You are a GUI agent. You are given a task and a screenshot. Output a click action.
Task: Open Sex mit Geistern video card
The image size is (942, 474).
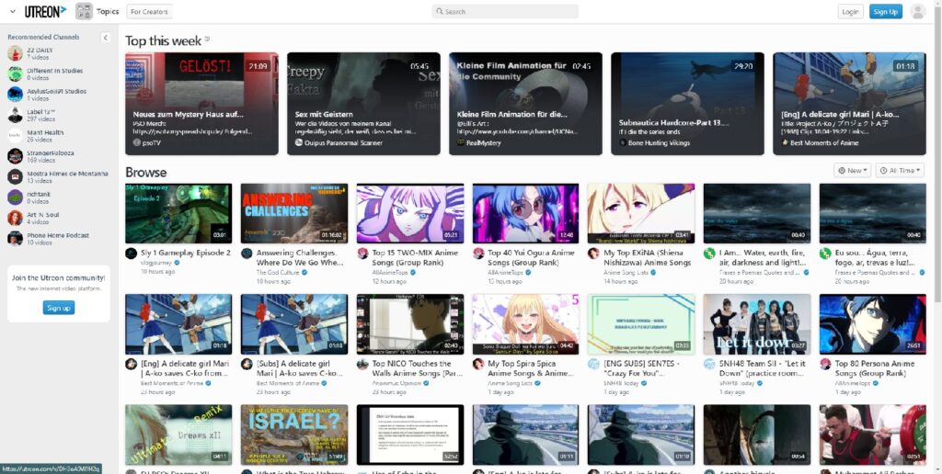pyautogui.click(x=363, y=104)
